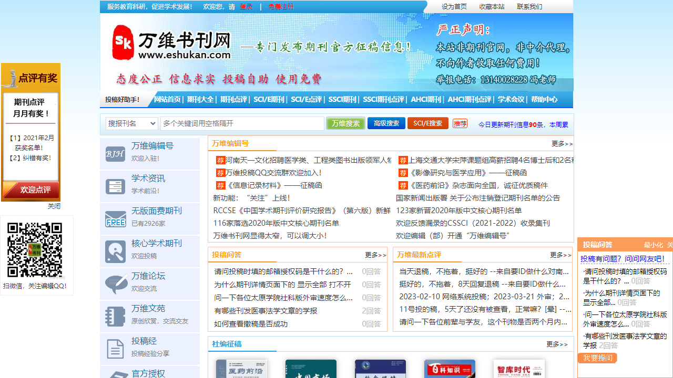The width and height of the screenshot is (673, 378).
Task: Open the SCI/E点评 nav menu item
Action: pos(306,99)
